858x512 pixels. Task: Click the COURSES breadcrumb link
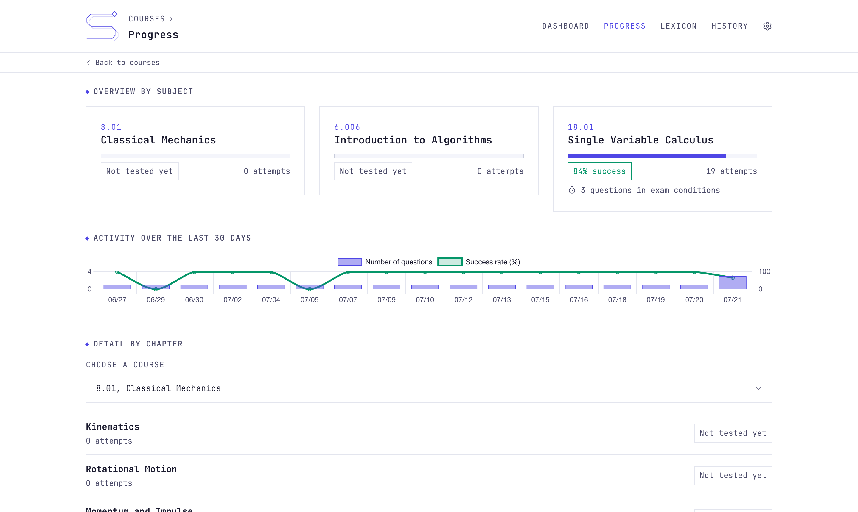(147, 19)
